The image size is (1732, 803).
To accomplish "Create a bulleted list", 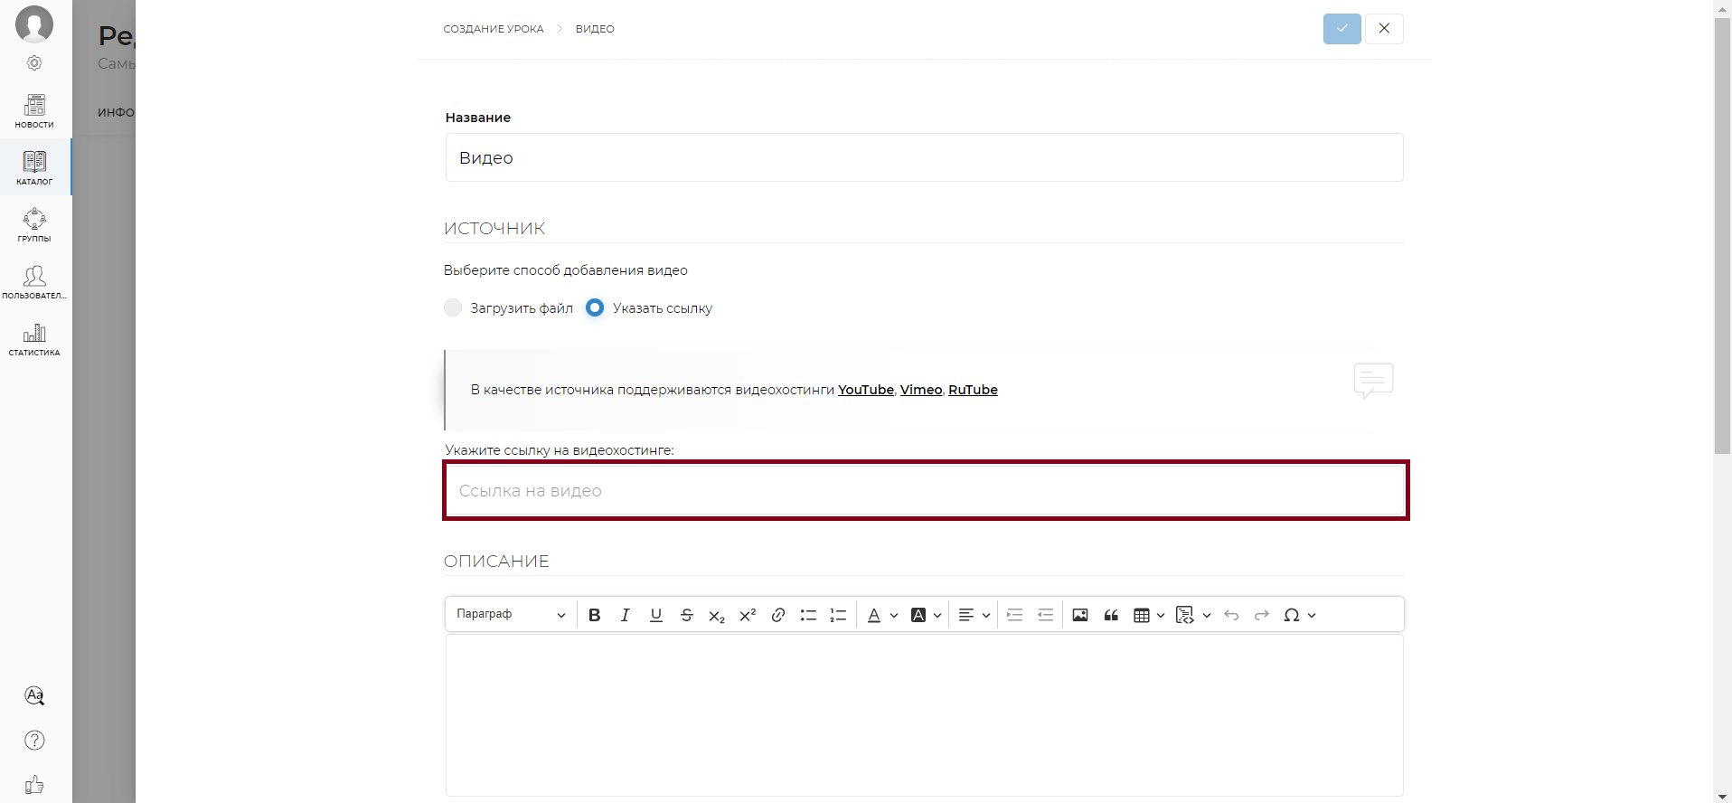I will [808, 615].
